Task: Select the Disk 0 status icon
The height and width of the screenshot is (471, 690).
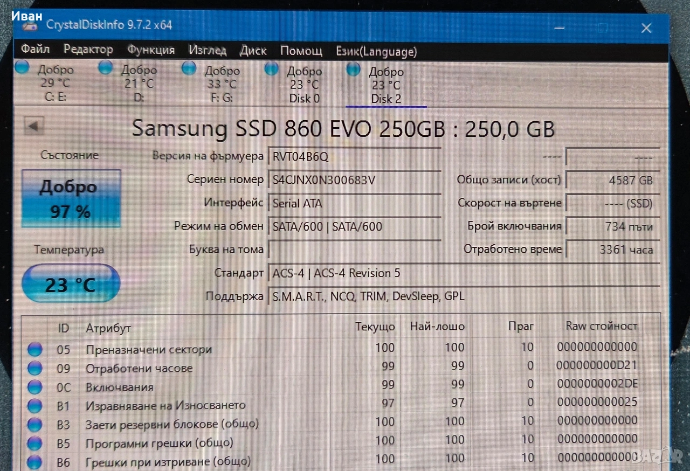Action: [x=272, y=68]
